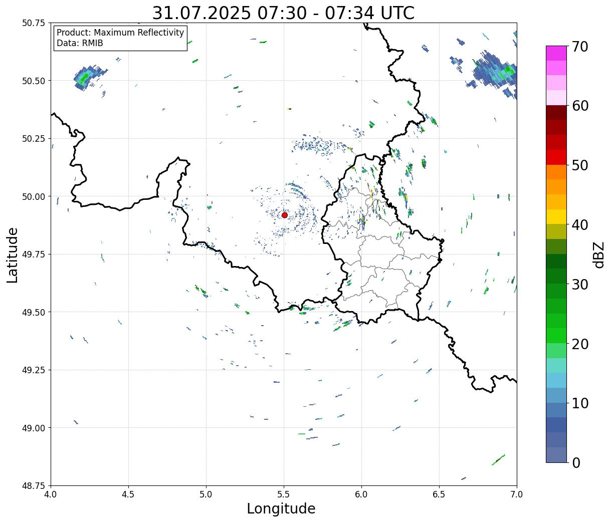Click latitude tick label "50.50"

[33, 81]
